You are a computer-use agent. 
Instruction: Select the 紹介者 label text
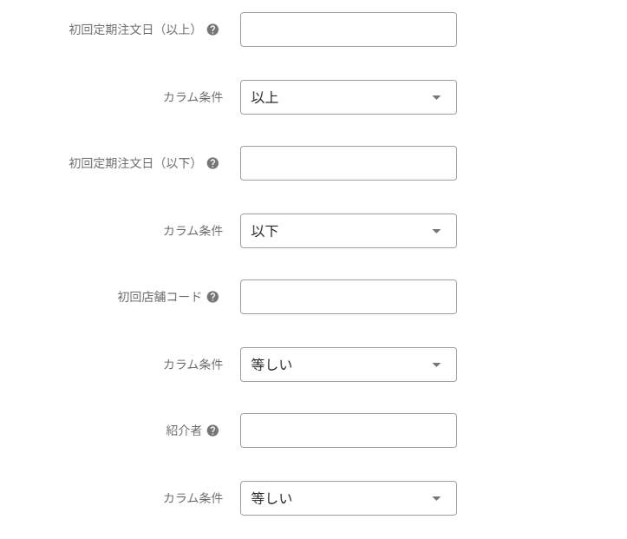click(183, 431)
